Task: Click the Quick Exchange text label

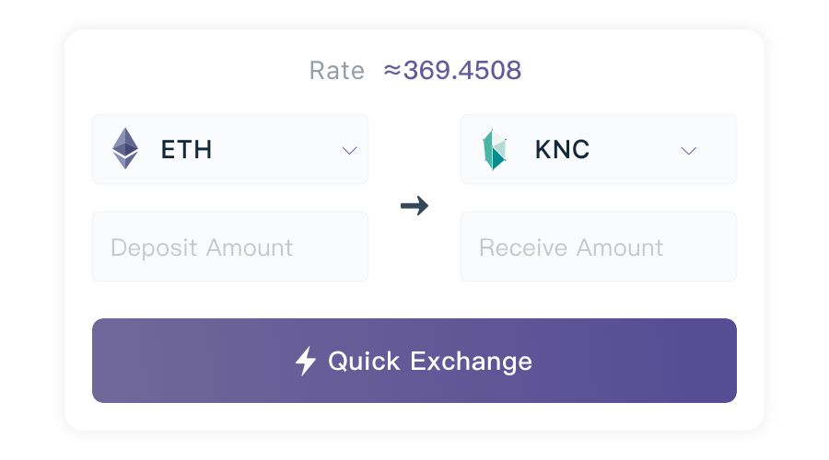Action: pyautogui.click(x=430, y=362)
